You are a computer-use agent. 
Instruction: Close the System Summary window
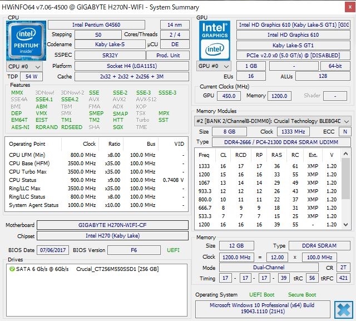coord(350,7)
